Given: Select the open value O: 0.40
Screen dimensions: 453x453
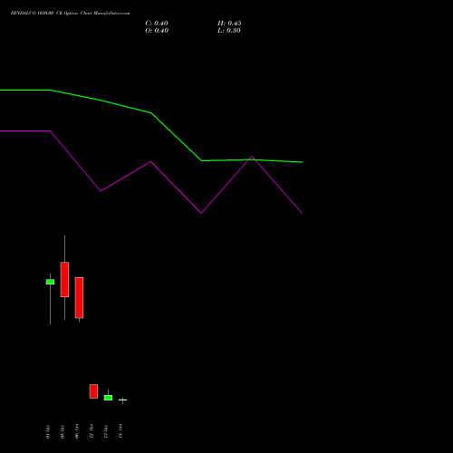Looking at the screenshot, I should [x=157, y=31].
